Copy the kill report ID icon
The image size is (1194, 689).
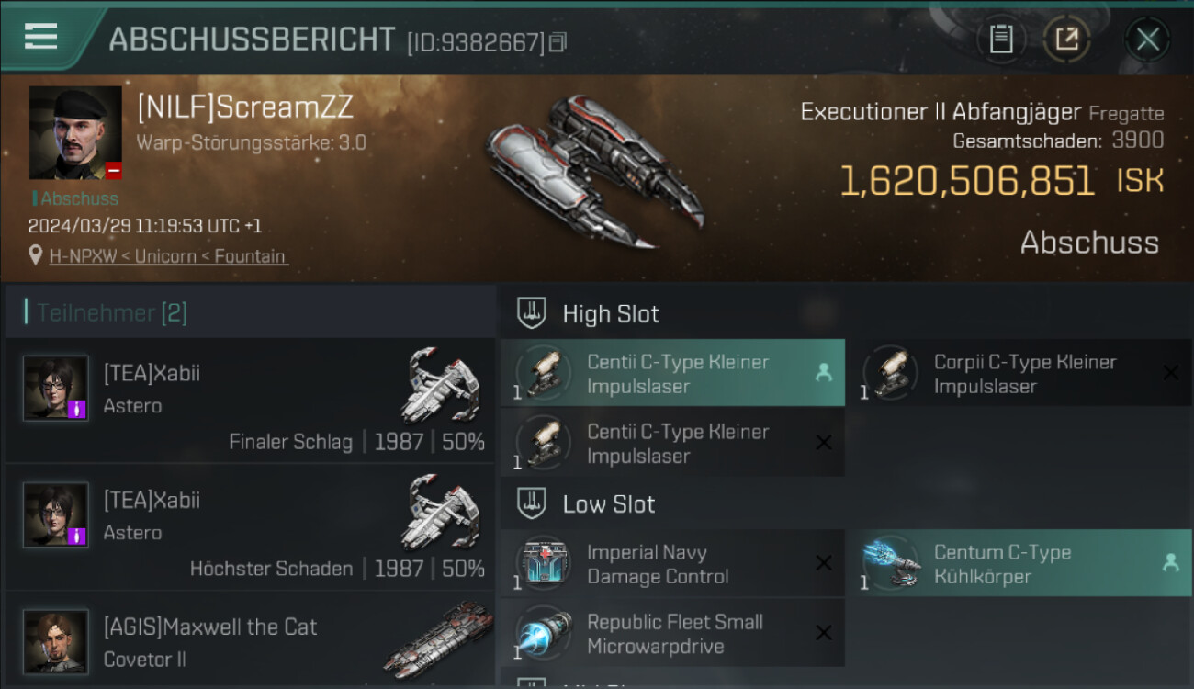point(558,41)
